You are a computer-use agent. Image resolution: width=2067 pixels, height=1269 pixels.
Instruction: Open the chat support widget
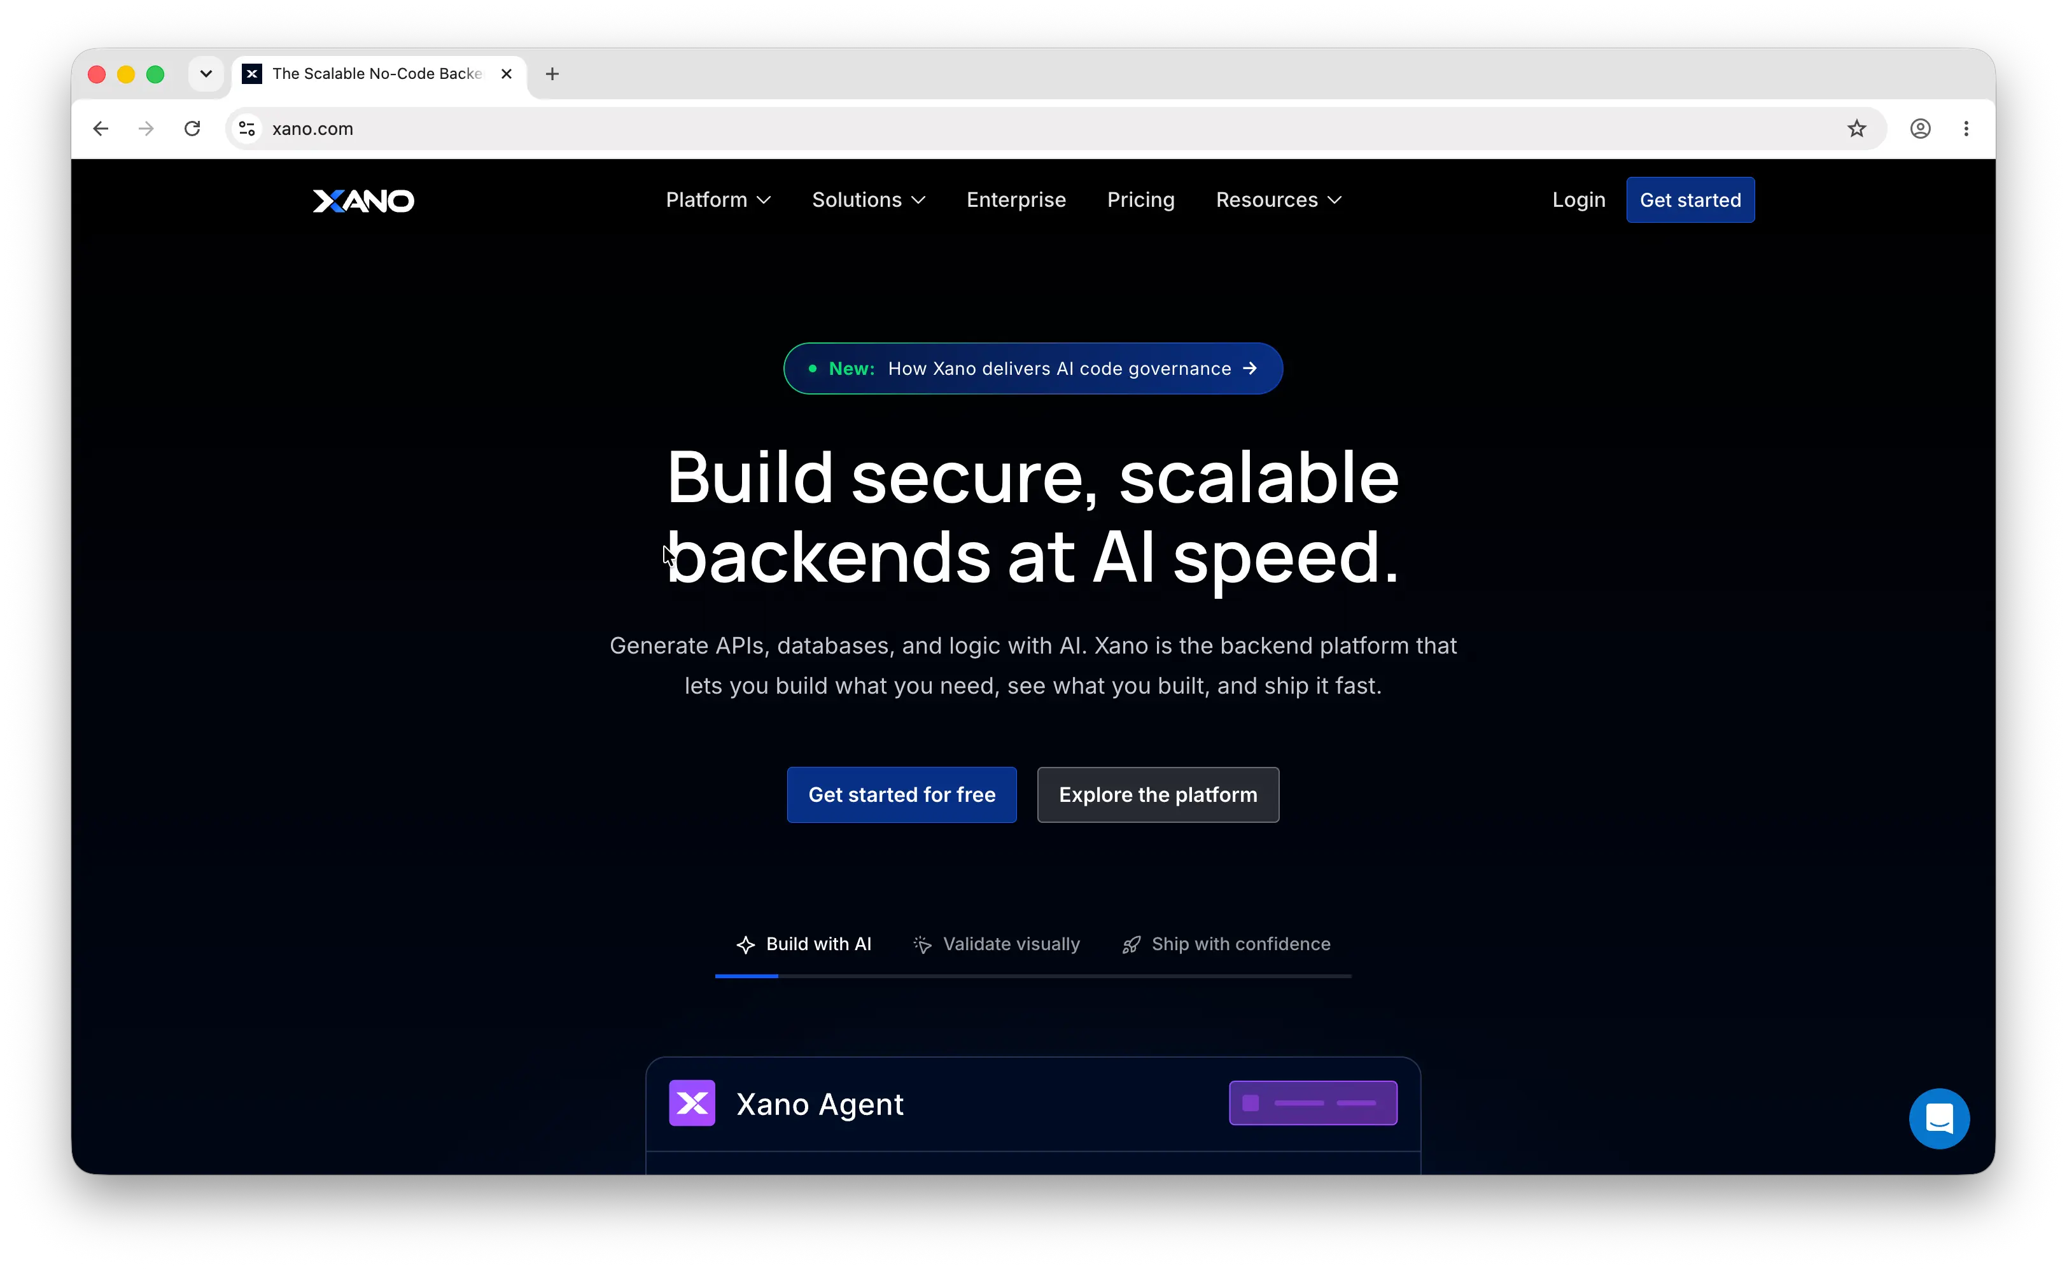click(x=1938, y=1118)
